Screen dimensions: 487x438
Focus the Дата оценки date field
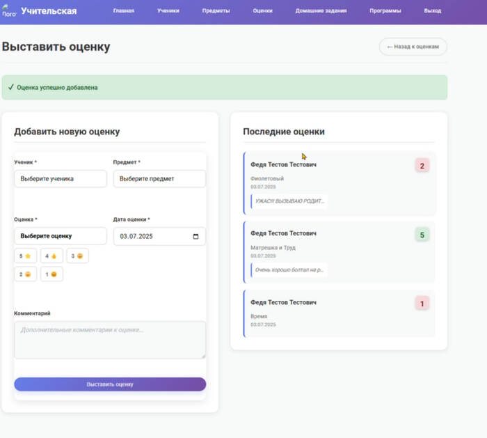(159, 236)
